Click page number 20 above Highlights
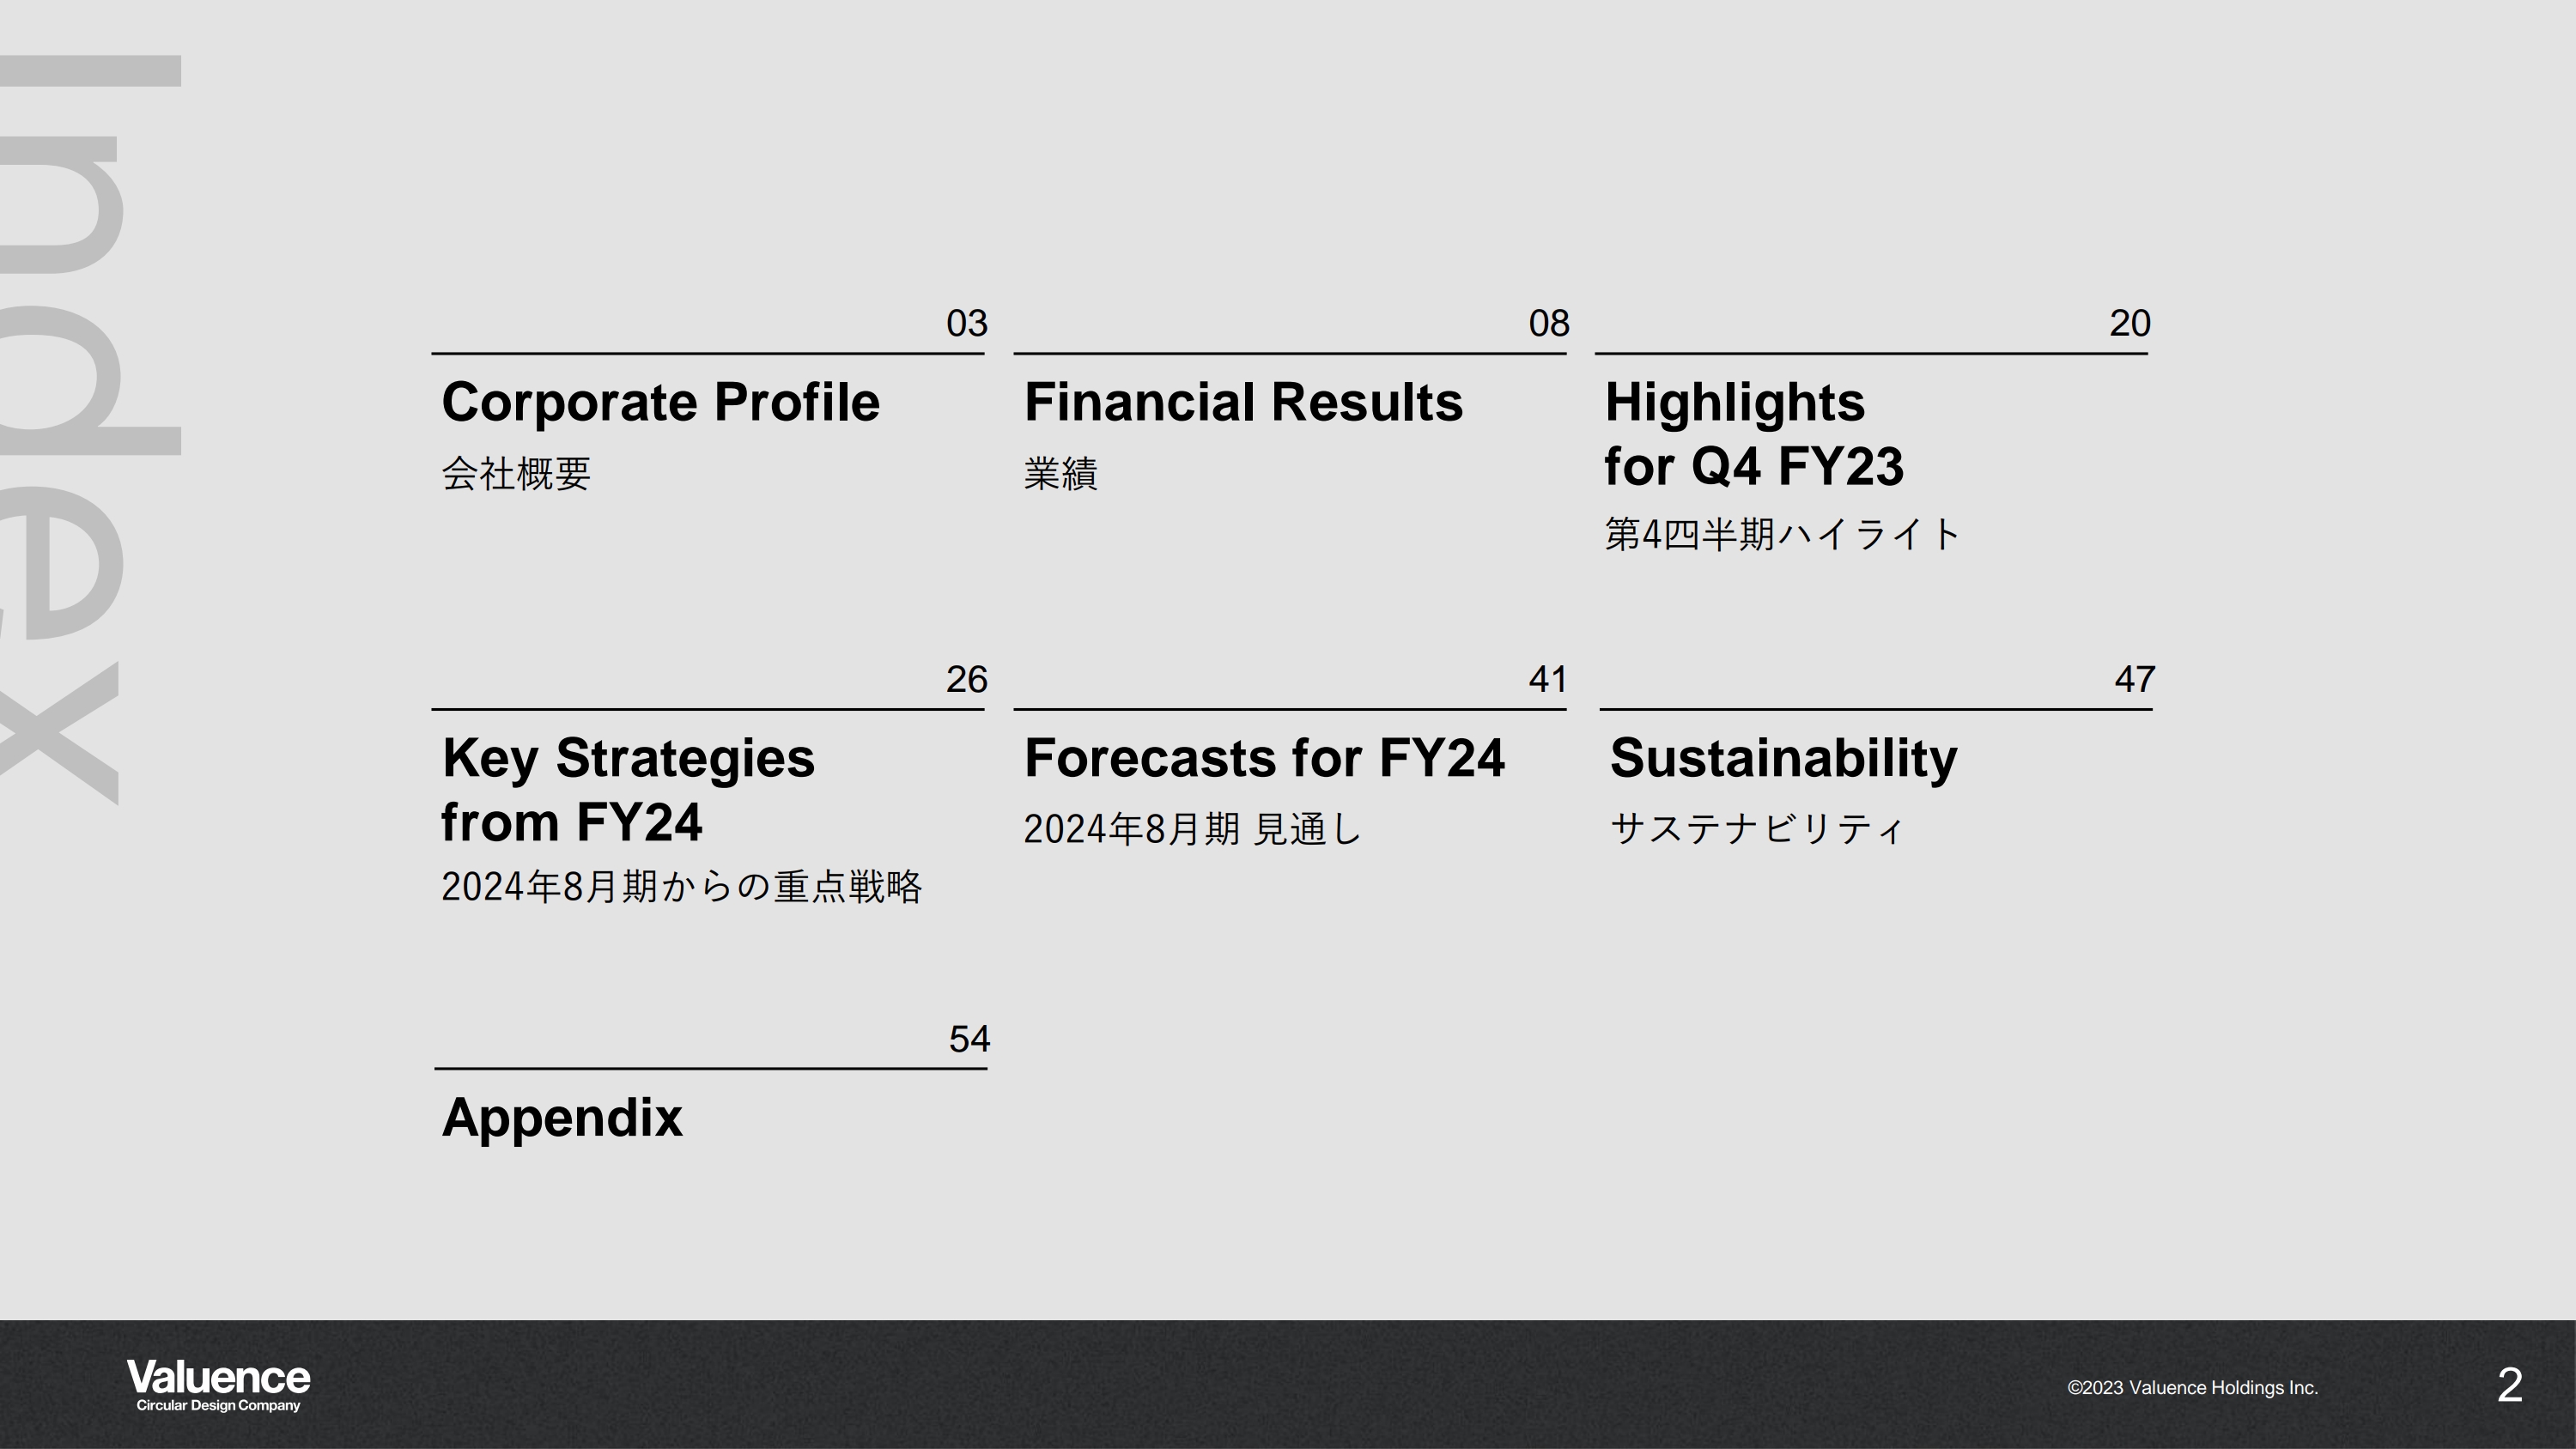Image resolution: width=2576 pixels, height=1449 pixels. [x=2130, y=323]
